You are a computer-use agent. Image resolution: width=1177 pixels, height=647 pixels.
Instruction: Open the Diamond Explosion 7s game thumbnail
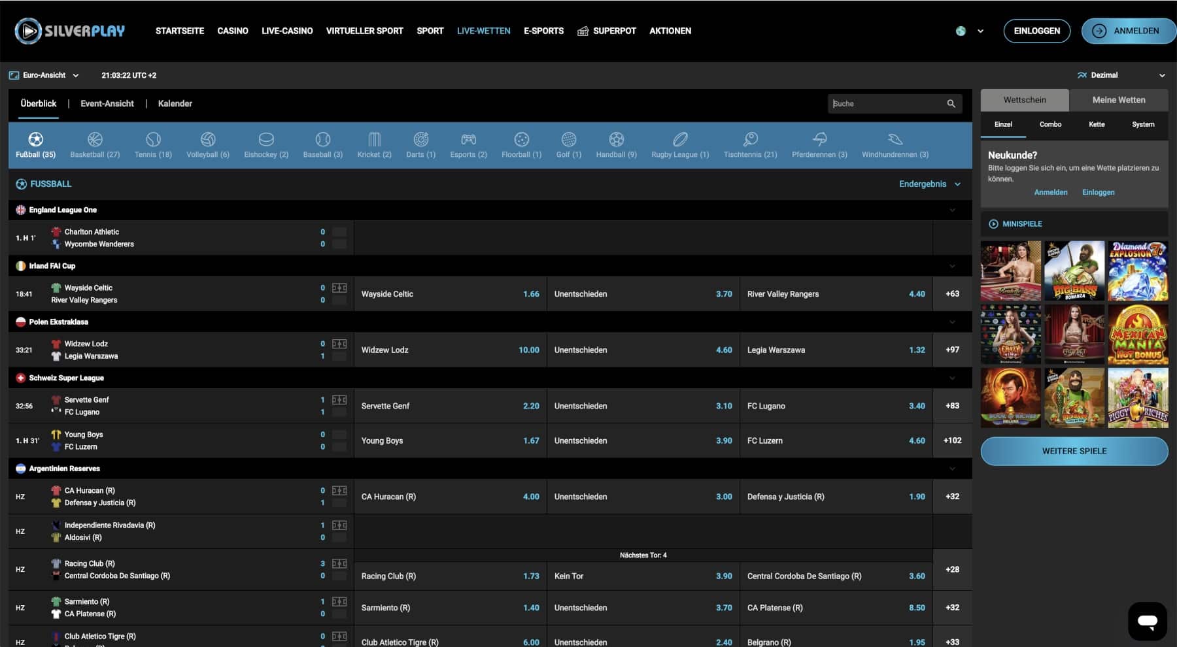(1138, 271)
